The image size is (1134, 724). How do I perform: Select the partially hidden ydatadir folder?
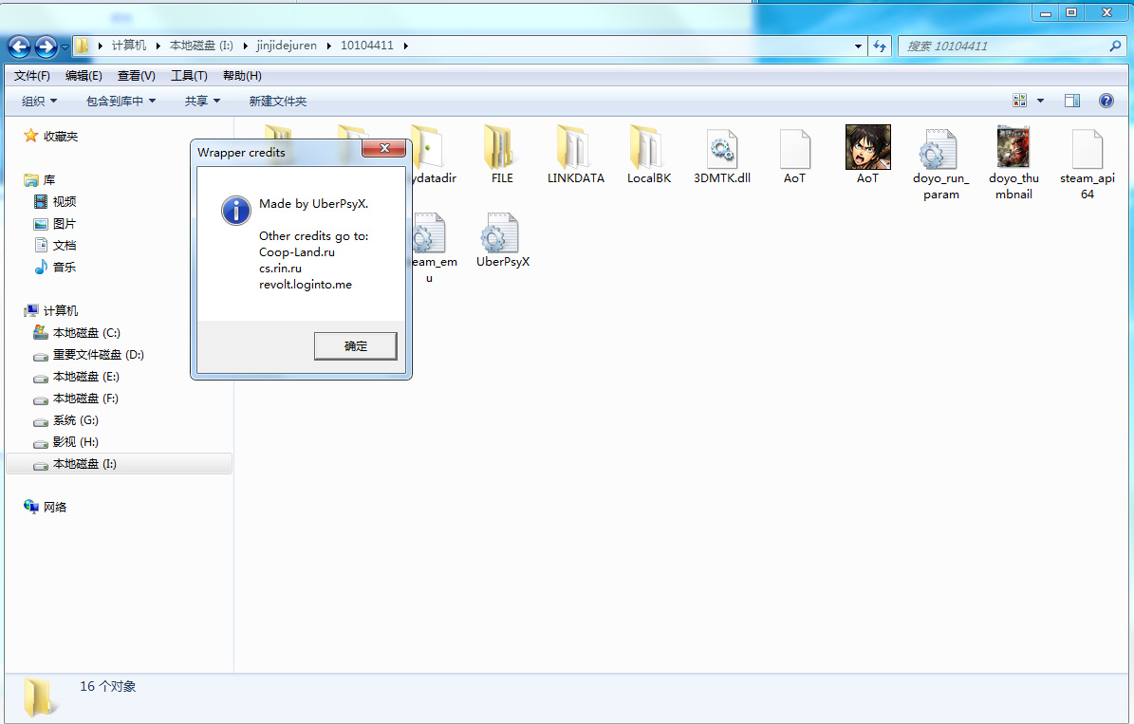(434, 155)
